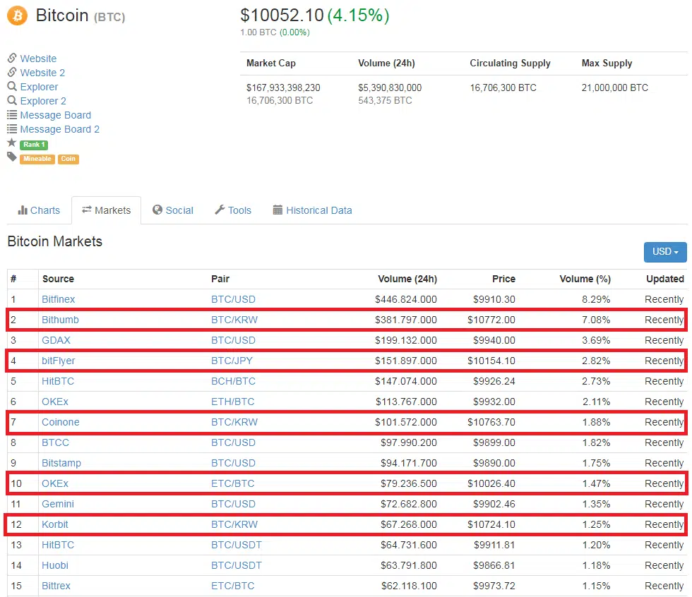The image size is (692, 597).
Task: Click Bithumb's BTC/KRW pair link
Action: coord(234,320)
